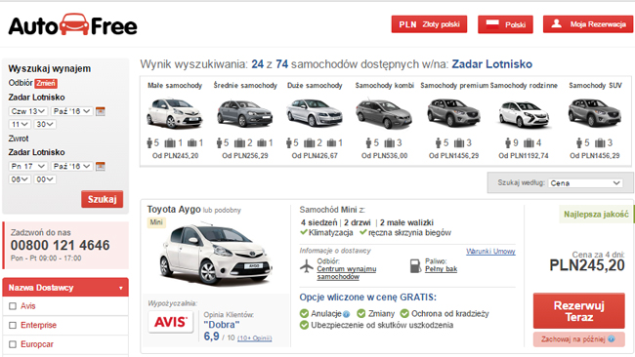This screenshot has width=635, height=357.
Task: Open pickup minute dropdown 30
Action: point(45,124)
